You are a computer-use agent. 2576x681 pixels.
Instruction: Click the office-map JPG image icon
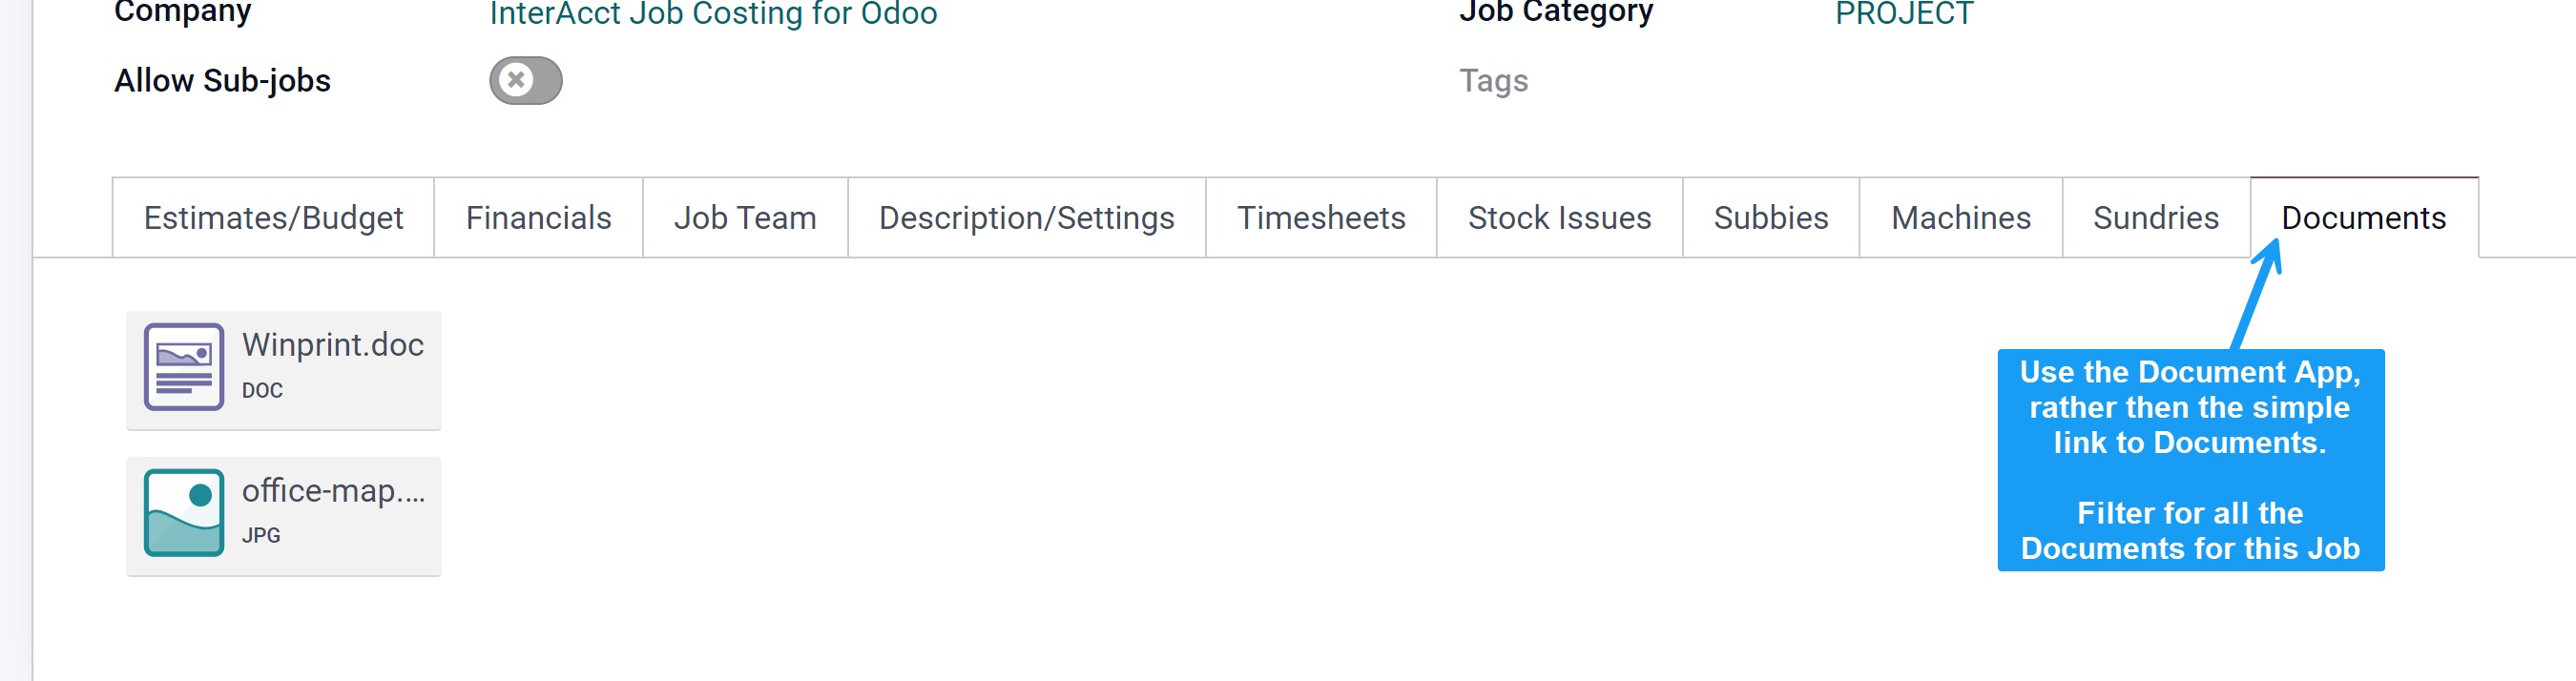(x=183, y=512)
